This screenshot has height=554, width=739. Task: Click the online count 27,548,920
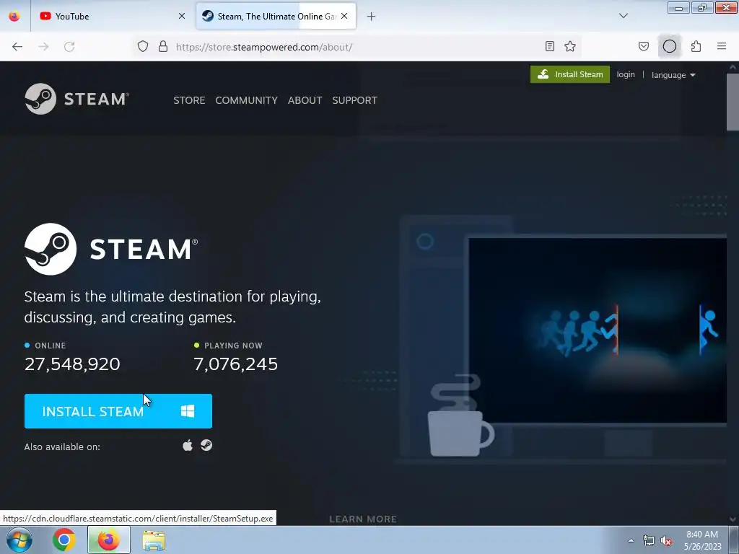(x=72, y=364)
